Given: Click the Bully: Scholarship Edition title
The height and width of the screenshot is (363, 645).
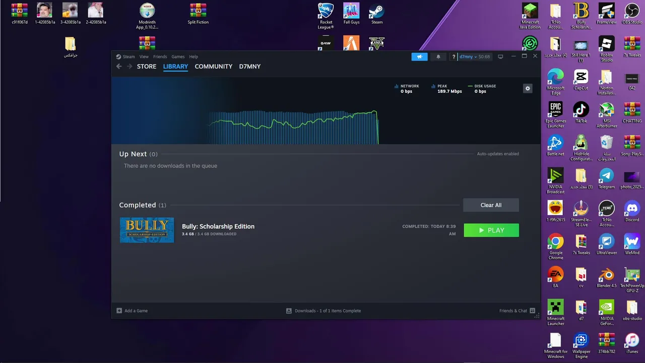Looking at the screenshot, I should point(218,226).
